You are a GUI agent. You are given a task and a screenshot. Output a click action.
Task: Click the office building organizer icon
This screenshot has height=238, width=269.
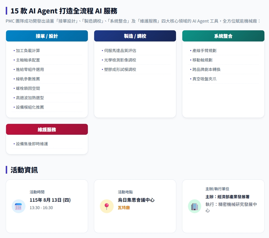click(x=195, y=206)
